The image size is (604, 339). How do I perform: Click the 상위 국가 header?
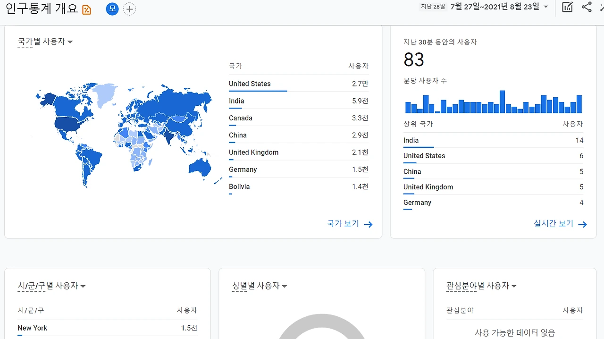(418, 124)
